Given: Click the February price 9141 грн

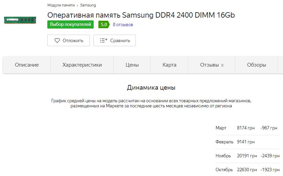Looking at the screenshot, I should pos(246,142).
